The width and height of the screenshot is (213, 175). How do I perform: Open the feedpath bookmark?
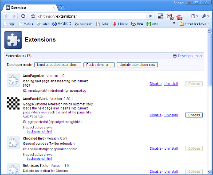[x=83, y=24]
